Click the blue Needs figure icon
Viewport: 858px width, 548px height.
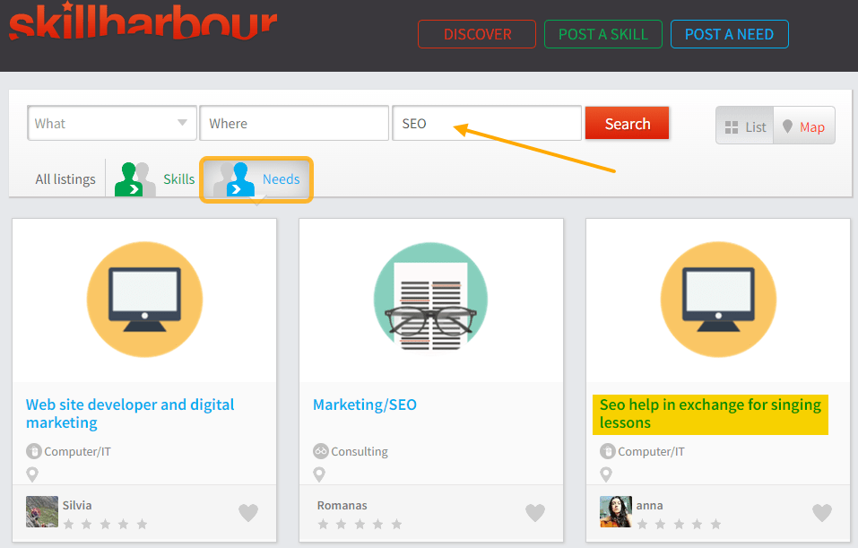tap(238, 179)
